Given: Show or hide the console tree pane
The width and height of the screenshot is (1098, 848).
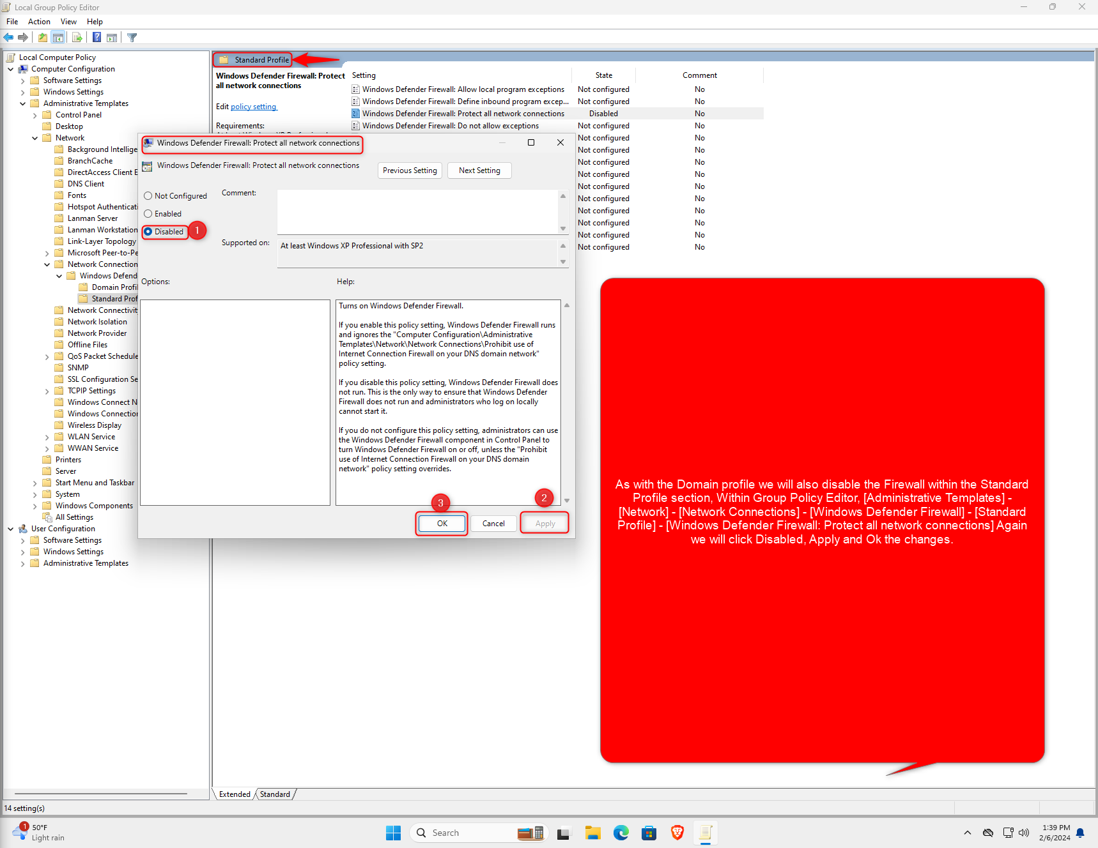Looking at the screenshot, I should 58,37.
